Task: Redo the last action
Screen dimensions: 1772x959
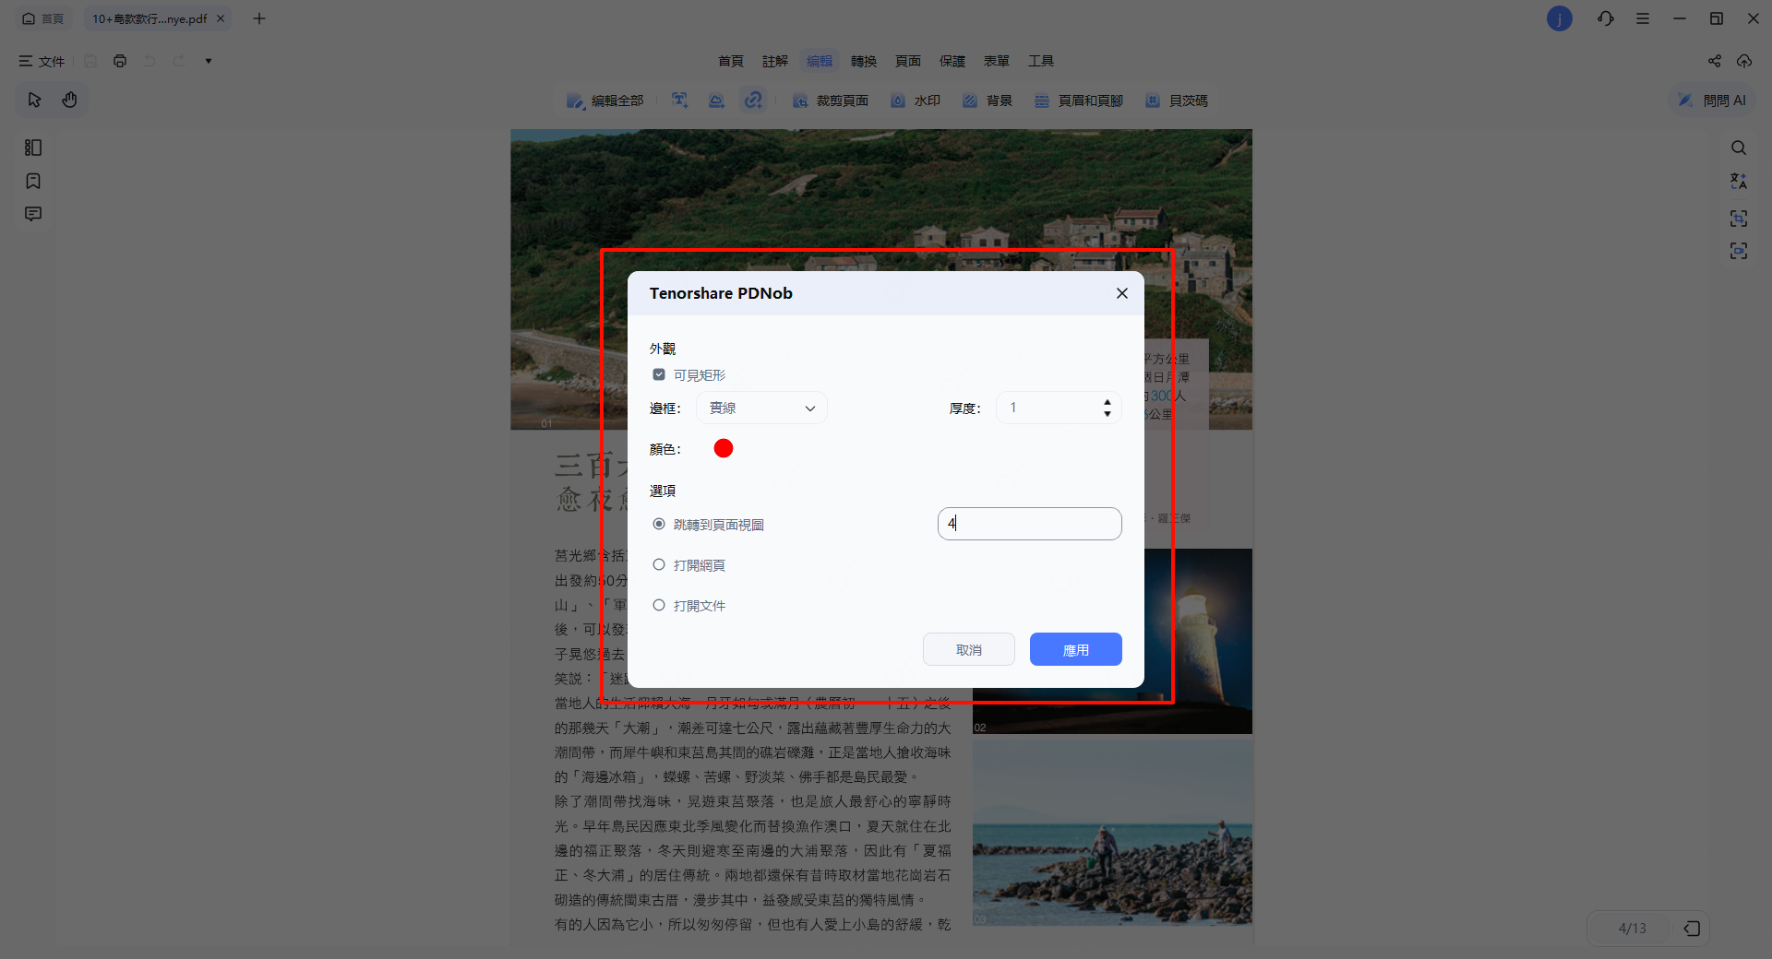Action: (179, 61)
